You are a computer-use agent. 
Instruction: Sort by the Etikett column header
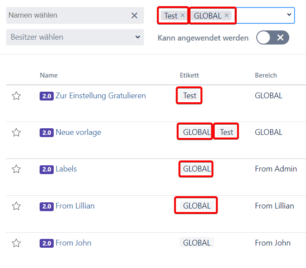click(x=189, y=75)
